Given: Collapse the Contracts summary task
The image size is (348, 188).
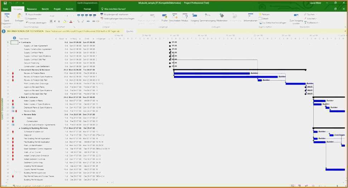Looking at the screenshot, I should [19, 42].
